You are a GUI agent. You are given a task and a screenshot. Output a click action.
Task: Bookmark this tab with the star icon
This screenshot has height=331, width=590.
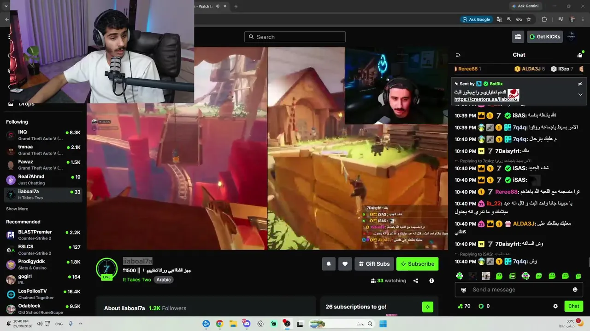529,19
